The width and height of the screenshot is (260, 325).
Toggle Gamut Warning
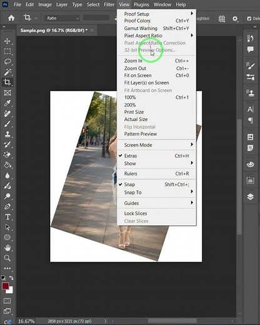tap(156, 28)
